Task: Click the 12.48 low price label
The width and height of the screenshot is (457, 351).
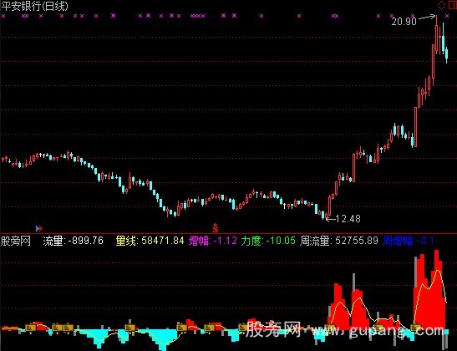Action: (x=348, y=219)
